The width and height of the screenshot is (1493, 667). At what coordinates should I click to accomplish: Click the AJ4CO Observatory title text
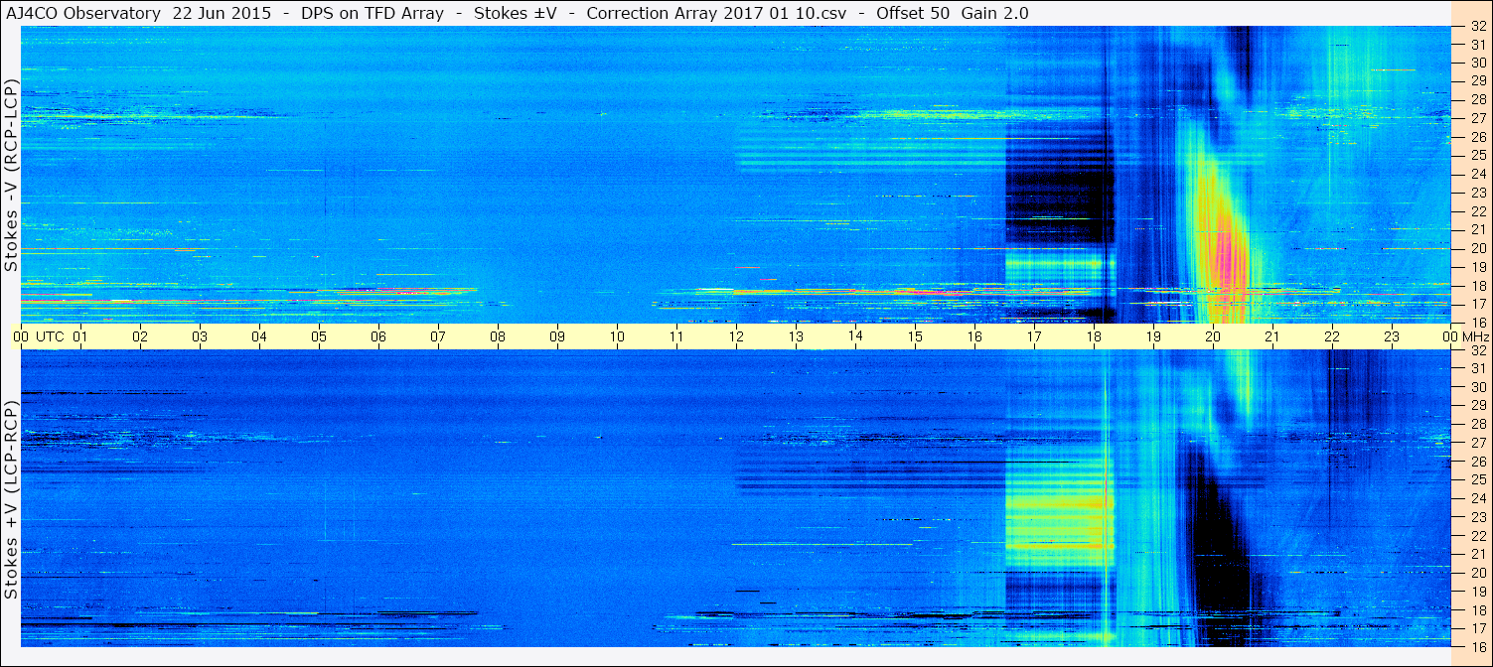pos(83,13)
